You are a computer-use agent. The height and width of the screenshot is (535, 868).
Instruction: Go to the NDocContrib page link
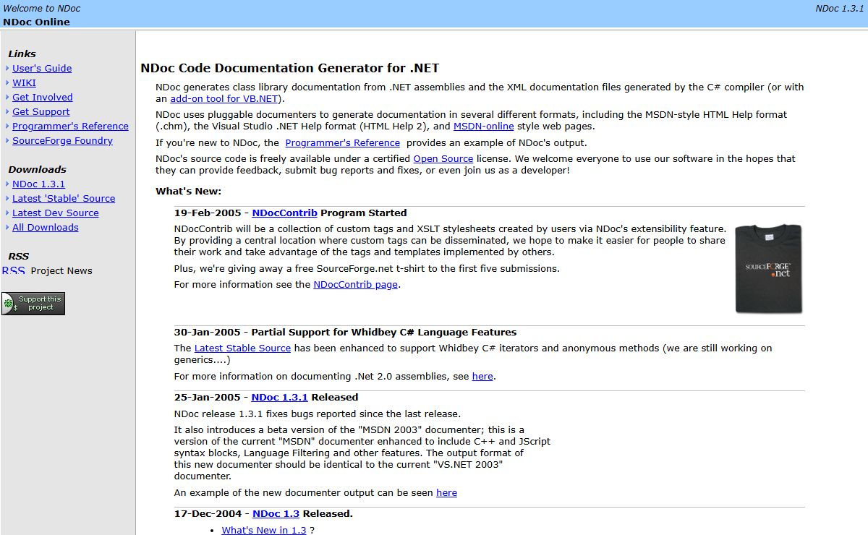[356, 284]
